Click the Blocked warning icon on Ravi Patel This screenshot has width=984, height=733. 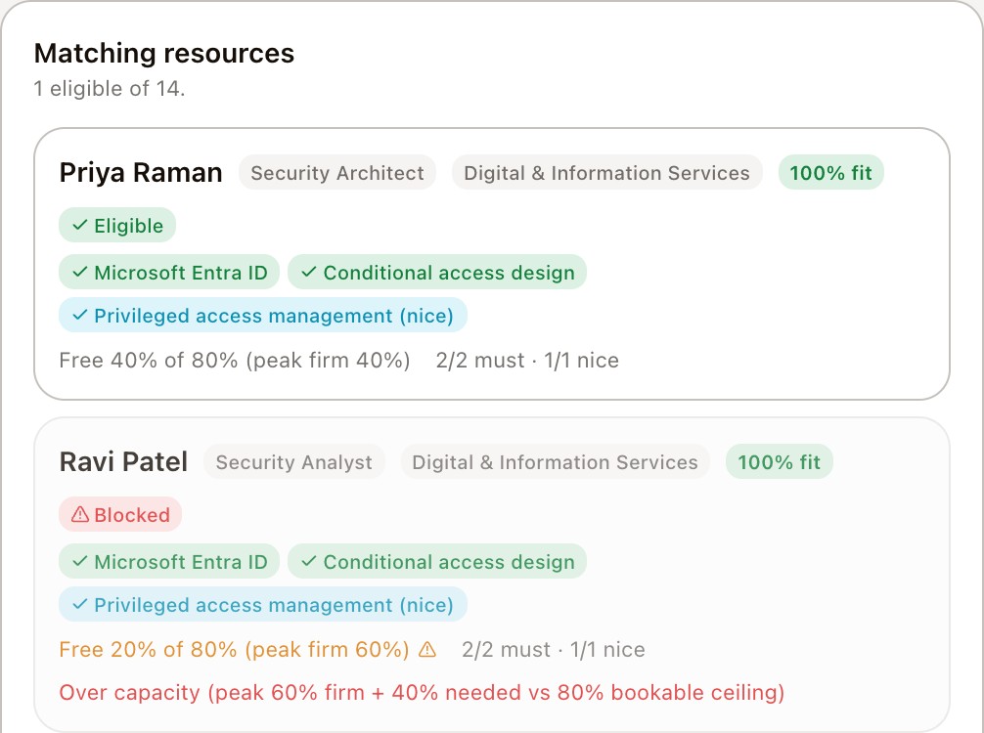coord(79,515)
